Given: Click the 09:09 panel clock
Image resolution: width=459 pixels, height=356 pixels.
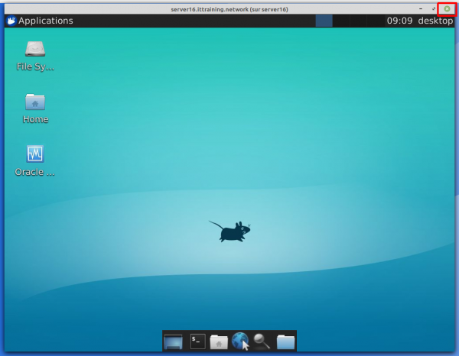Looking at the screenshot, I should pos(399,21).
